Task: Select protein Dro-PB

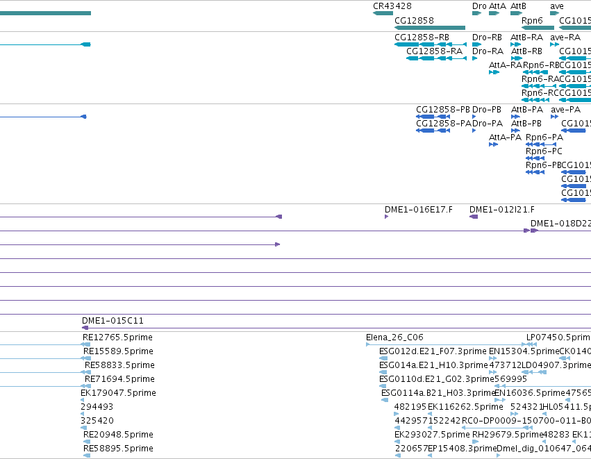Action: pos(487,110)
